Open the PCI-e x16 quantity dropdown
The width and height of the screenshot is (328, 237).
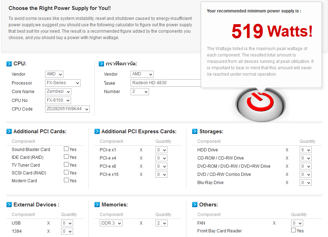coord(161,174)
